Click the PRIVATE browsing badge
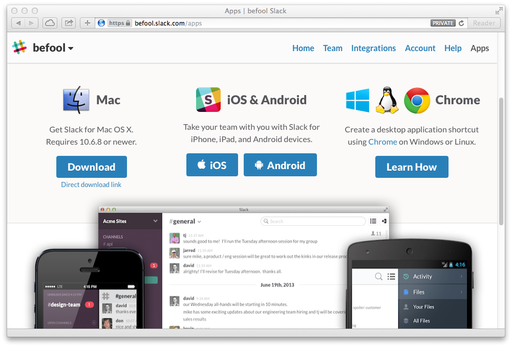The width and height of the screenshot is (512, 347). click(443, 23)
